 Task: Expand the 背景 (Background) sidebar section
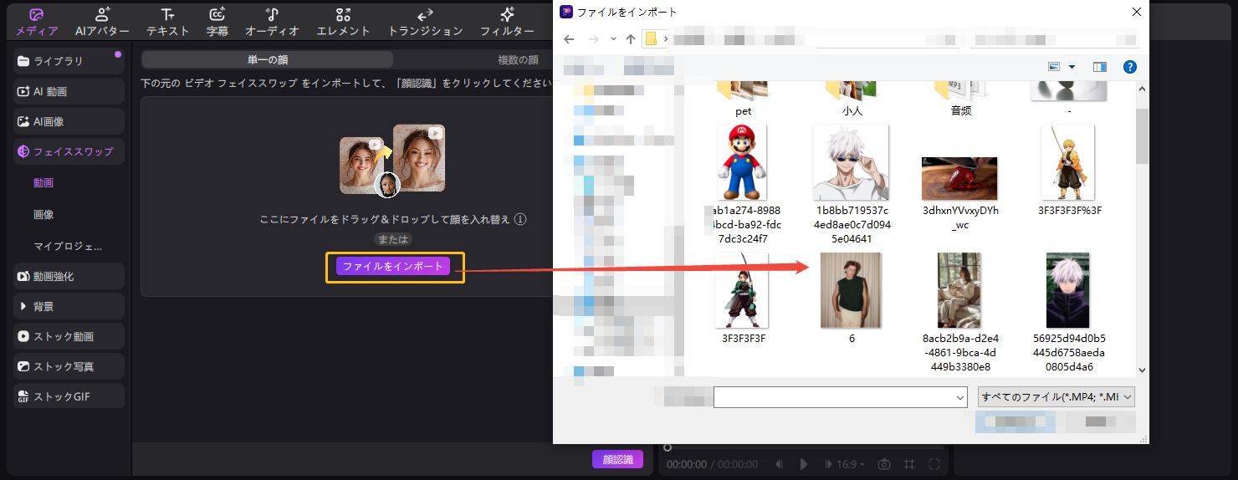point(69,307)
